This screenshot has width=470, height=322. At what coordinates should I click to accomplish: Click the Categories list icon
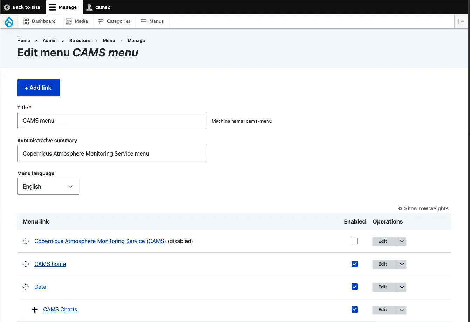point(101,21)
